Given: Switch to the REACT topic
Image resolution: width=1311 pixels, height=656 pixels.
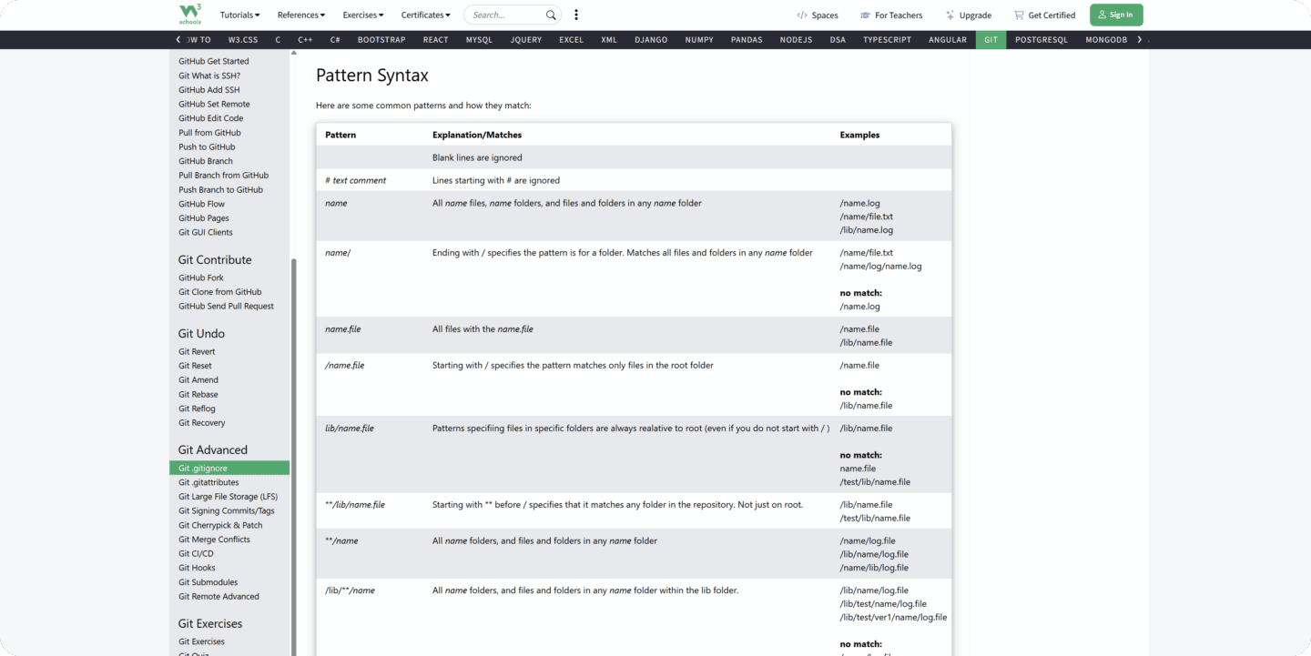Looking at the screenshot, I should 435,40.
